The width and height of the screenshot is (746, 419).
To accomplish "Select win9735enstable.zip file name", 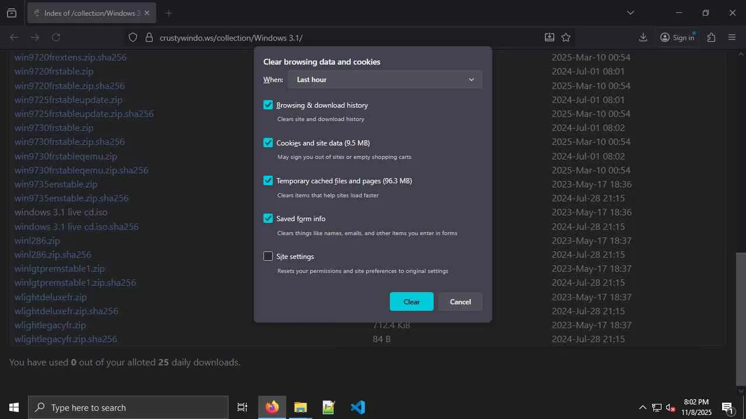I will click(56, 184).
